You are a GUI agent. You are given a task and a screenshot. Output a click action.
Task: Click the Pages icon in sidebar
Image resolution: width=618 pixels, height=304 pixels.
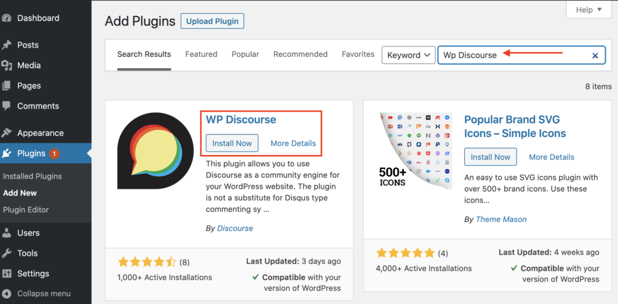[x=6, y=86]
